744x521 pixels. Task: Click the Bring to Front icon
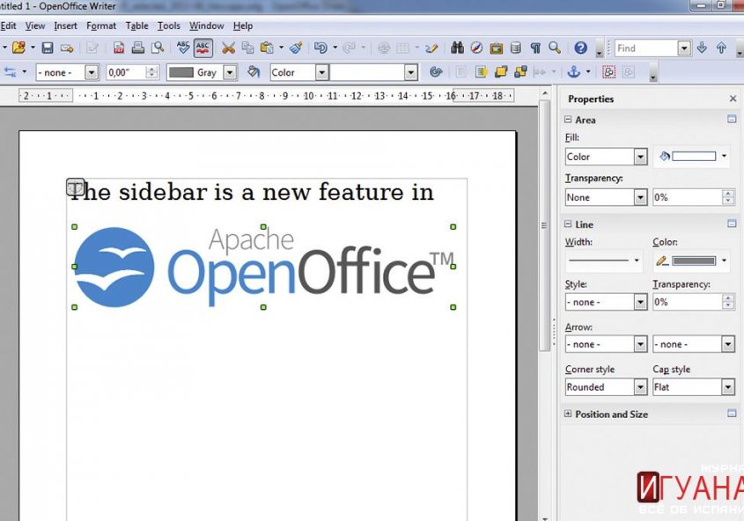click(501, 72)
